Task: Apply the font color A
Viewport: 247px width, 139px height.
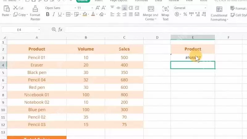Action: [93, 14]
